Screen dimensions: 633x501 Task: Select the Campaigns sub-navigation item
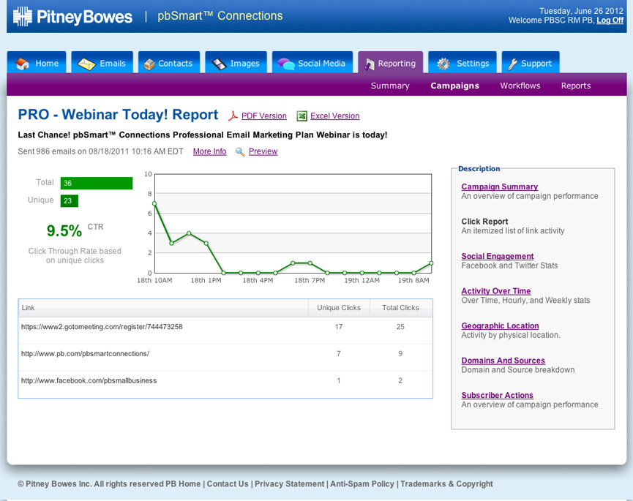[454, 86]
